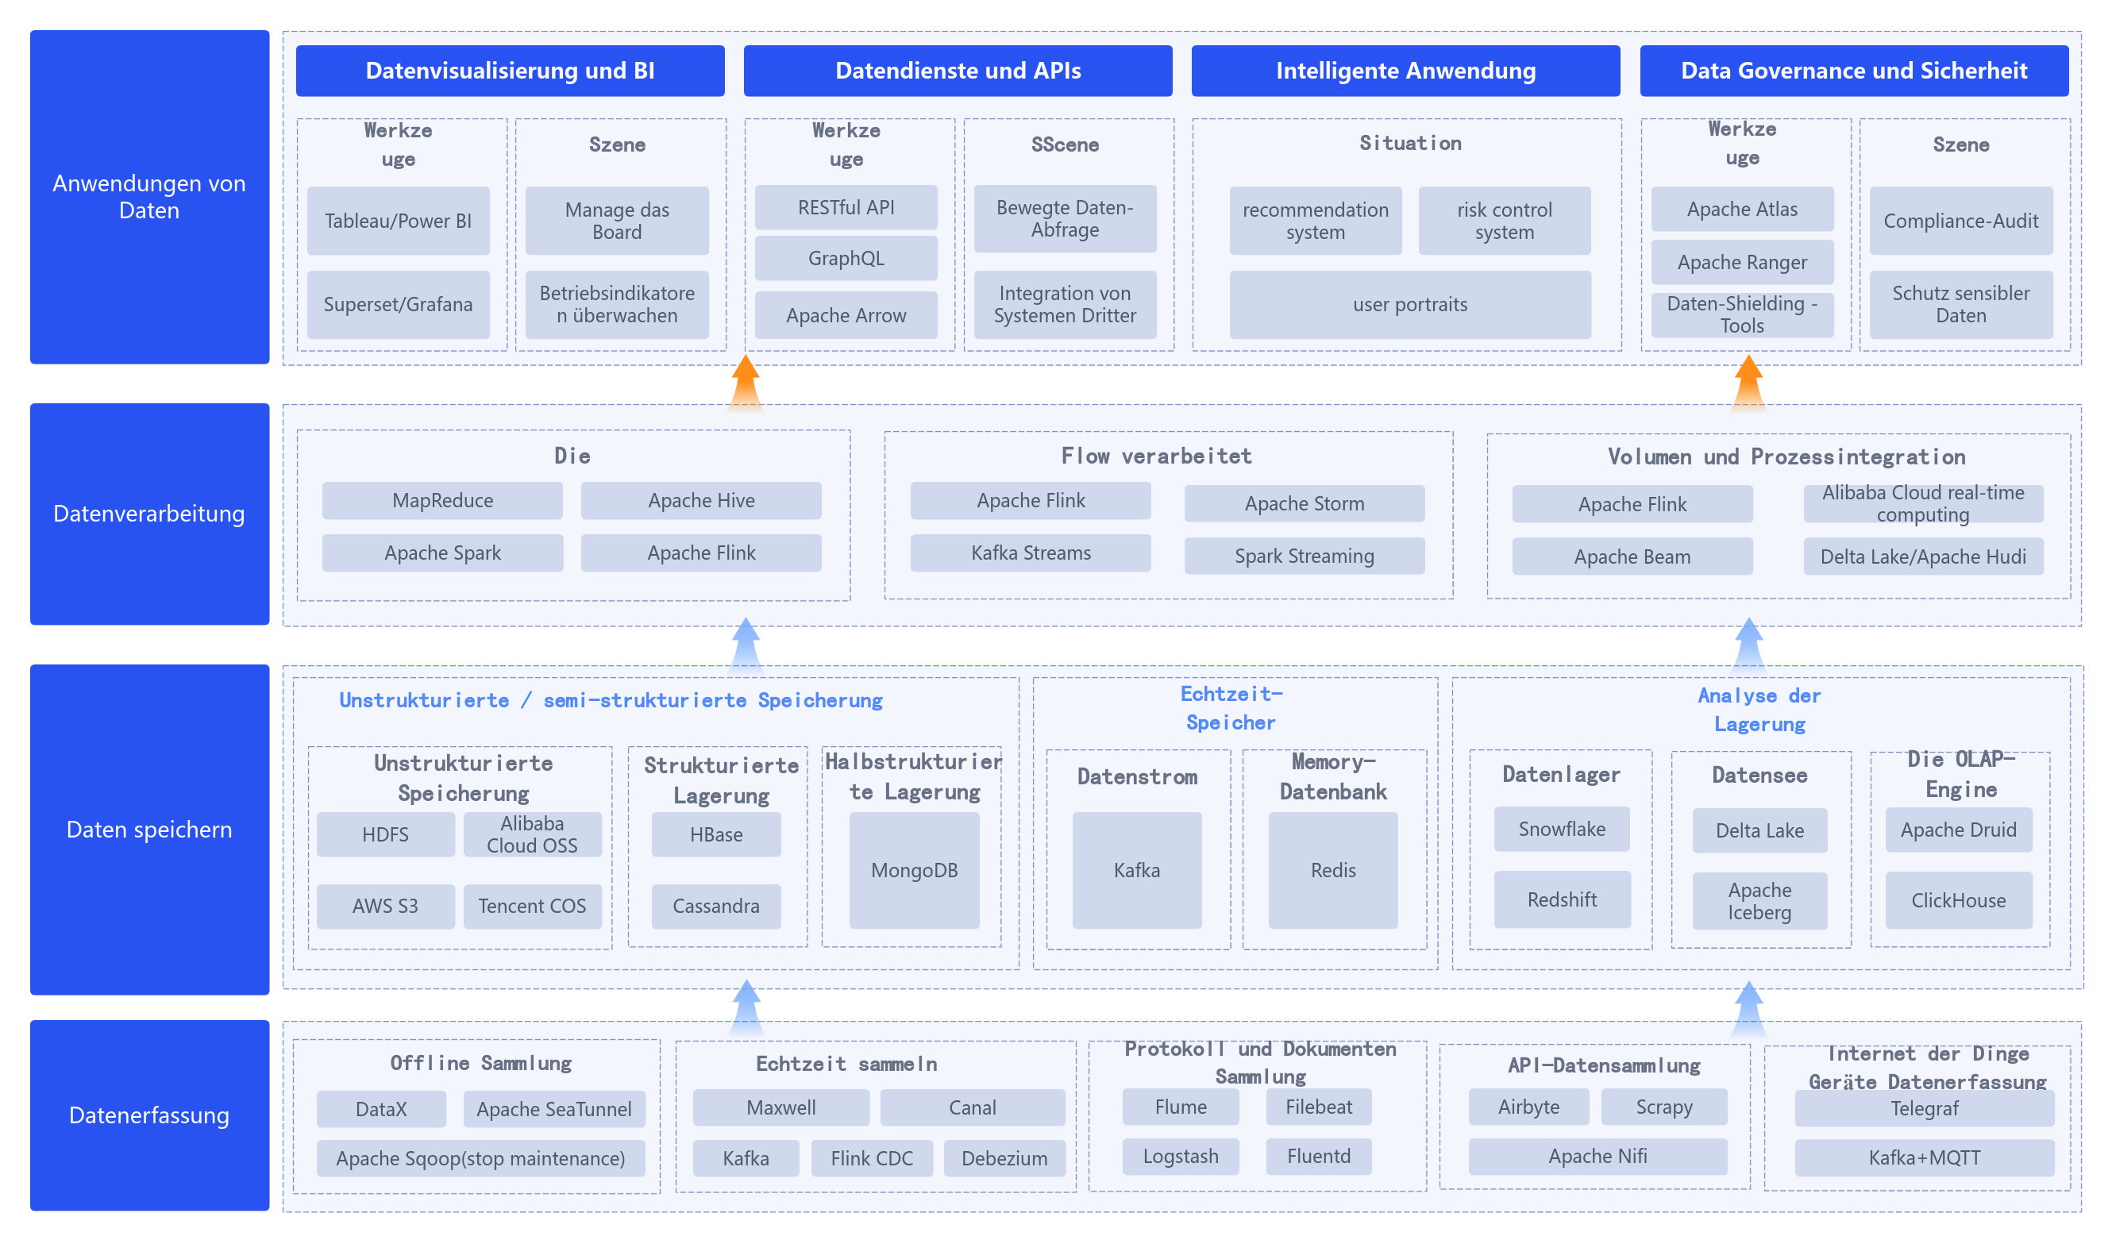Select Apache Sqoop(stop maintenance) box
Viewport: 2112px width, 1240px height.
(x=480, y=1159)
